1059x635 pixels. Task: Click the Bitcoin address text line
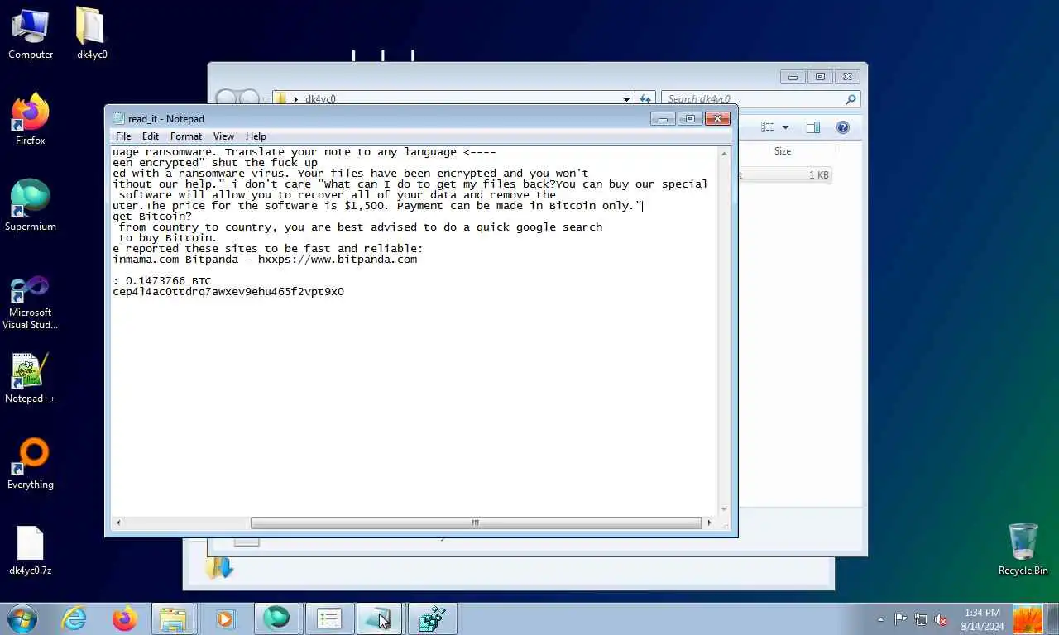(228, 292)
